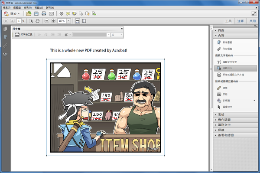260x173 pixels.
Task: Switch to 工具 (Tools) pane tab
Action: click(x=228, y=21)
